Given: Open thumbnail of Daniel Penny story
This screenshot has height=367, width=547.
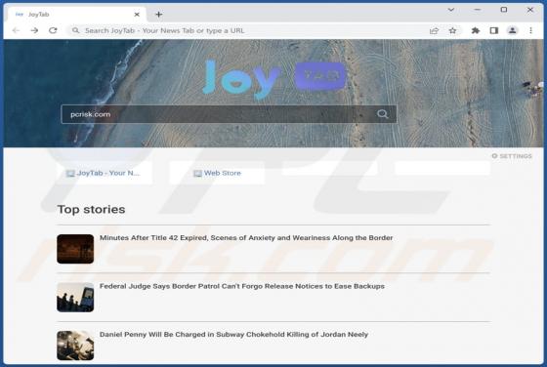Looking at the screenshot, I should (75, 346).
